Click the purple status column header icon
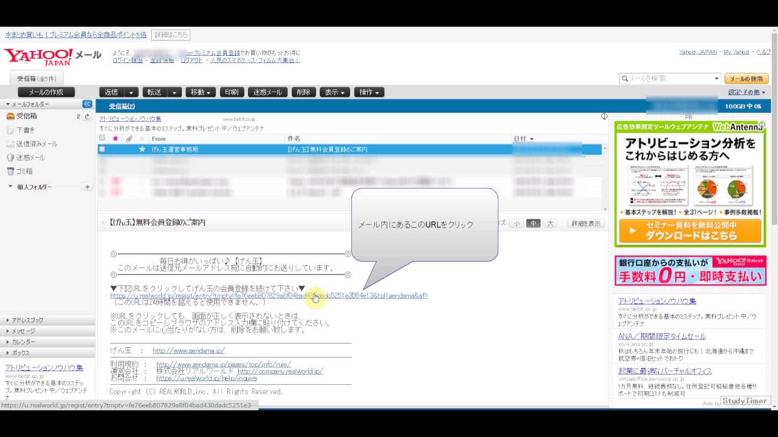 (x=115, y=139)
